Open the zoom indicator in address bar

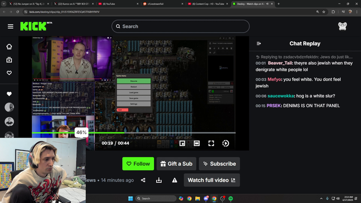point(318,12)
